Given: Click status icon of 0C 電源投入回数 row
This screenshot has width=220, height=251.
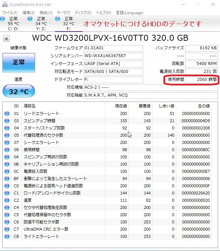Looking at the screenshot, I should tap(7, 171).
